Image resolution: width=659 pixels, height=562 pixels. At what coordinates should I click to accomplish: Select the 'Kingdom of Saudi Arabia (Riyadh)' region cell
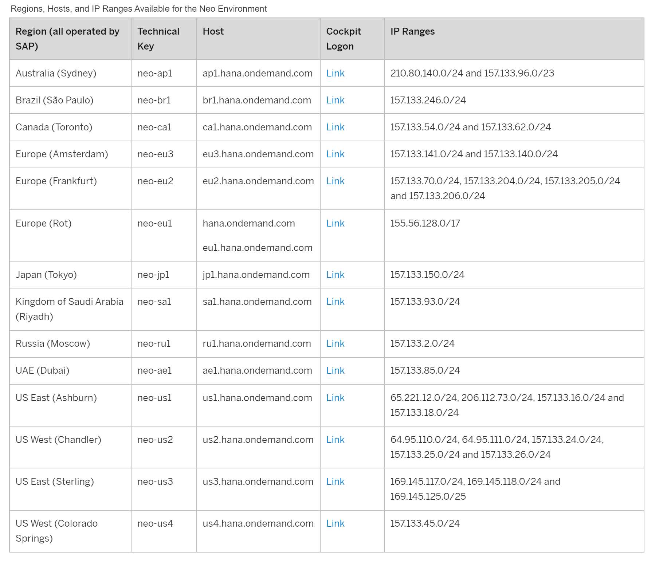70,309
